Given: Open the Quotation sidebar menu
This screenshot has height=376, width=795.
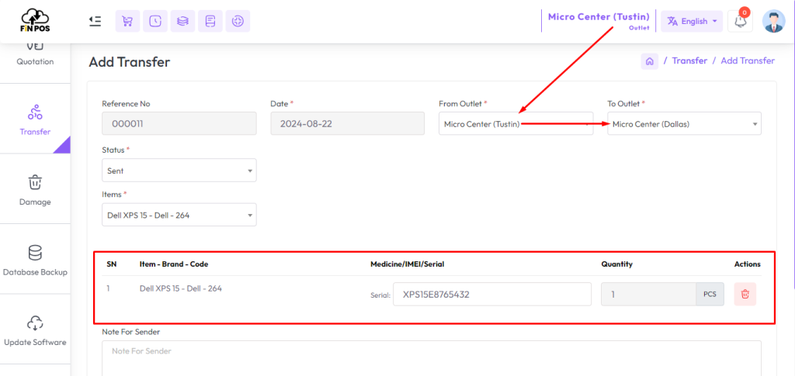Looking at the screenshot, I should (35, 62).
